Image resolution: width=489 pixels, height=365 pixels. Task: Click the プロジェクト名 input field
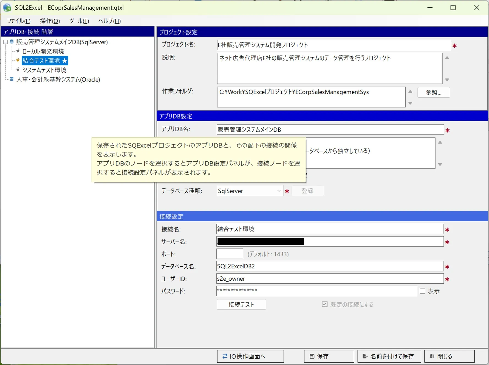(334, 45)
